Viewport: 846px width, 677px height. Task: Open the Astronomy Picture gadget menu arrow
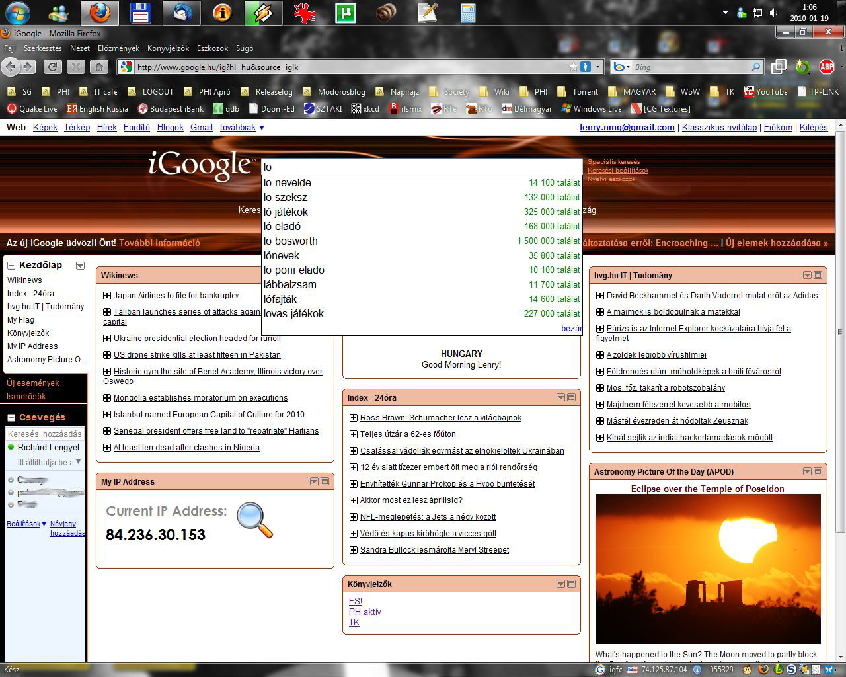pos(807,471)
